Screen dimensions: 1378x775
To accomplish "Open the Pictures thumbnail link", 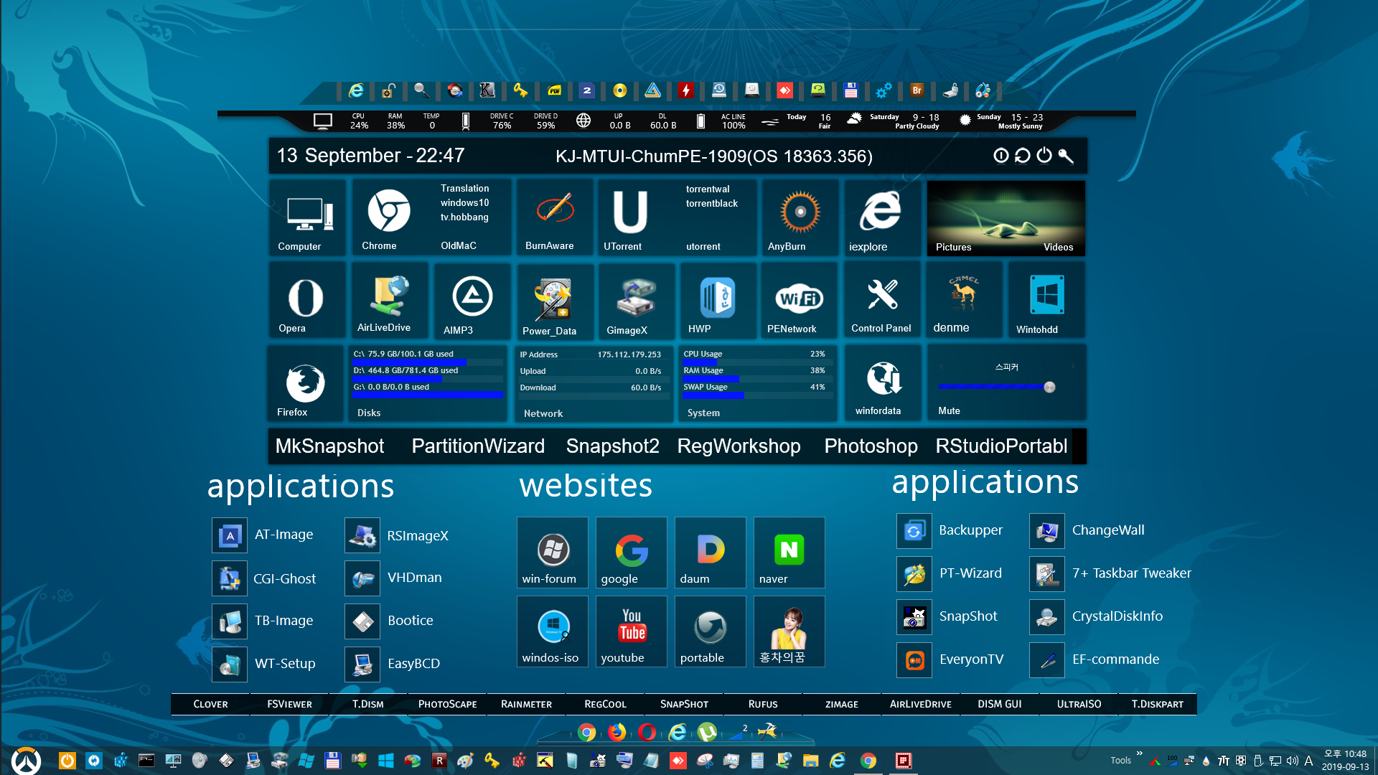I will [x=953, y=247].
